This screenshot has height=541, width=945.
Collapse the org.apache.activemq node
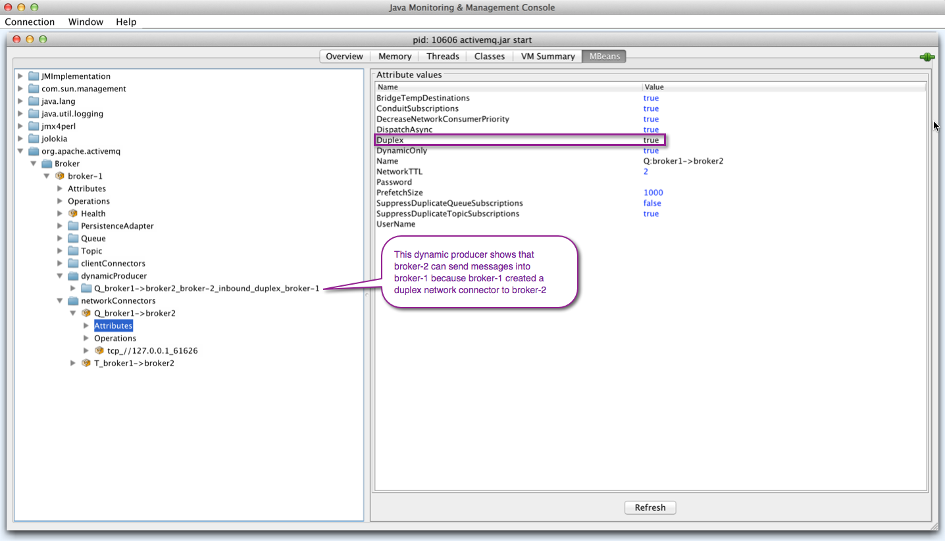20,151
